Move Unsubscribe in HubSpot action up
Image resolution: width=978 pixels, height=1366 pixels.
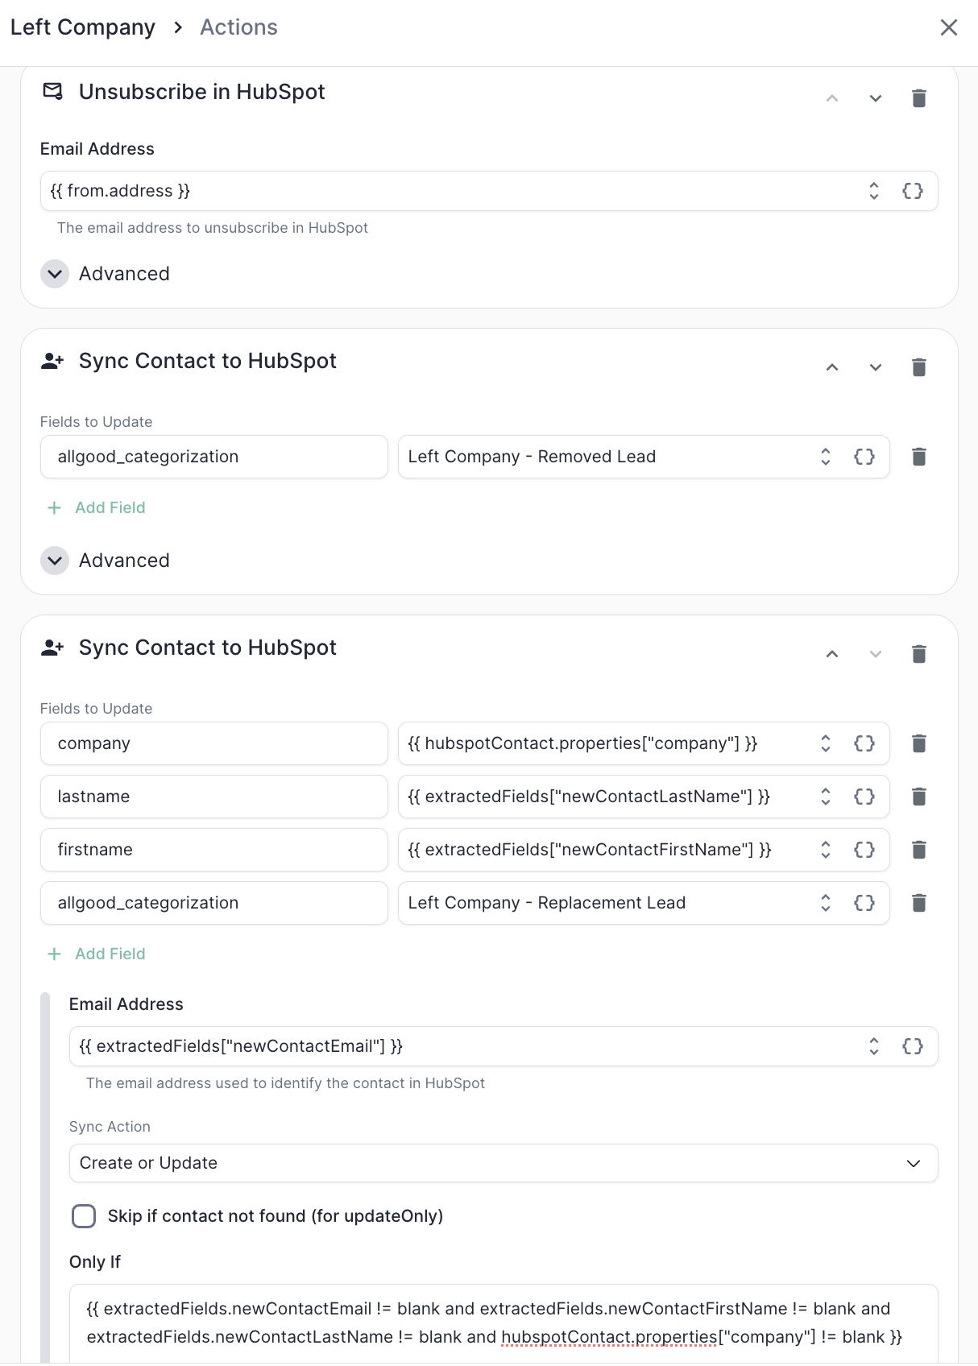point(832,98)
